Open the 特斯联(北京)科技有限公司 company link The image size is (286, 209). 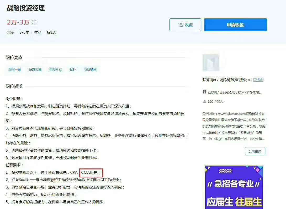pos(228,79)
